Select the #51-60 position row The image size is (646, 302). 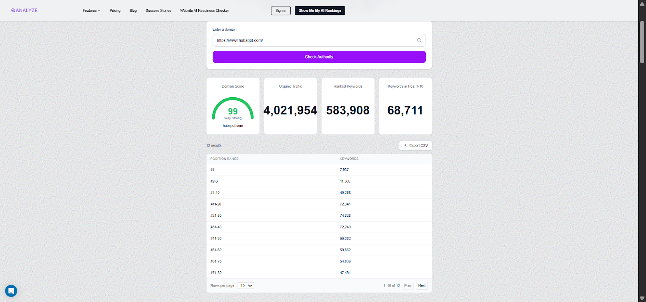[x=319, y=250]
